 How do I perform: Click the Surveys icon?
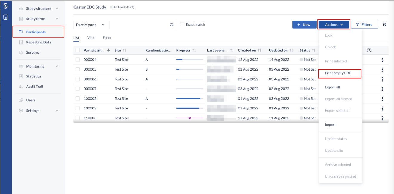[21, 53]
